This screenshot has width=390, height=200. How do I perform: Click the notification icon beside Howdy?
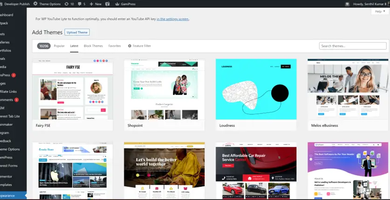coord(348,4)
